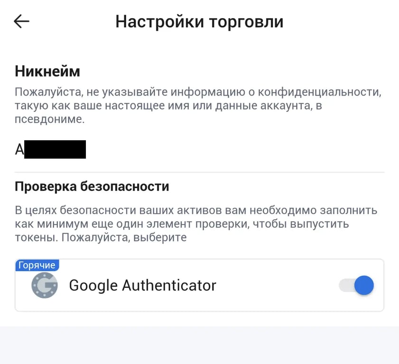Click the blacked-out part of nickname

click(x=55, y=149)
